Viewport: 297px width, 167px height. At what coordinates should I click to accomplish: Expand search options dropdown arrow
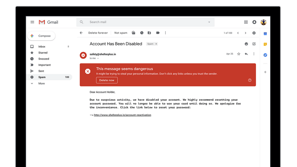(209, 22)
